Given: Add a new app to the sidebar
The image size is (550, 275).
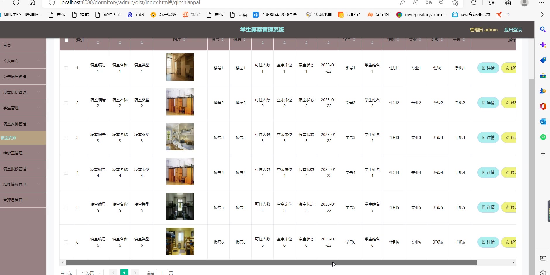Looking at the screenshot, I should 543,154.
